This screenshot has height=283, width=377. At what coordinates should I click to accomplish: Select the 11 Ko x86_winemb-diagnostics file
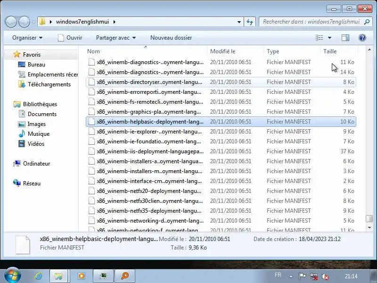221,62
